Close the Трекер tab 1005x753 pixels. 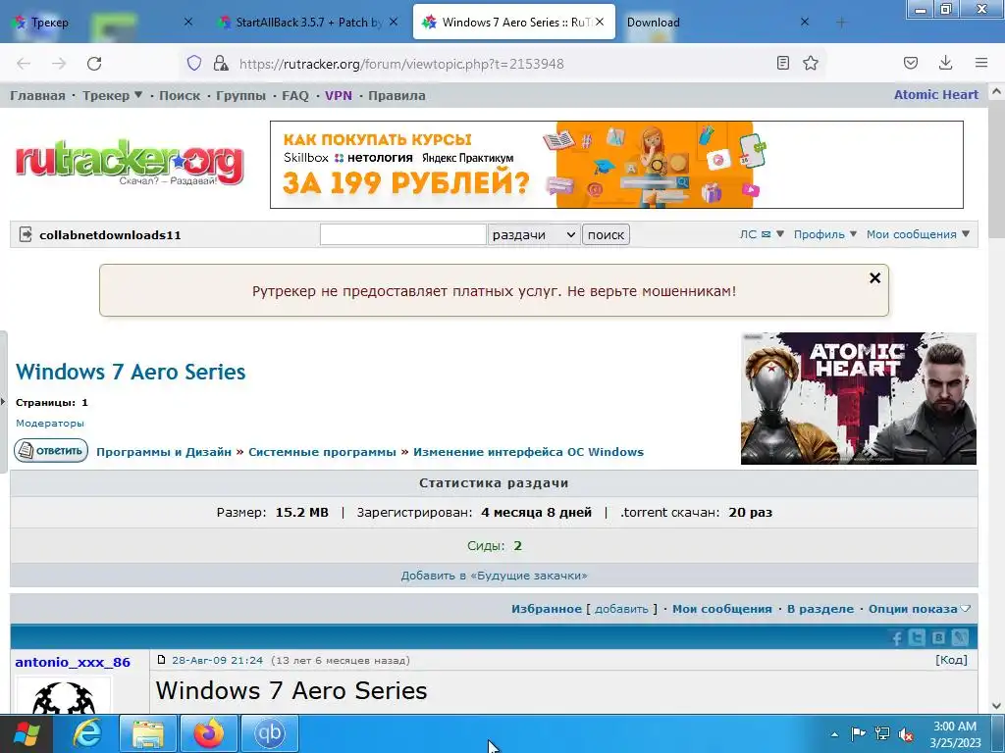[188, 22]
